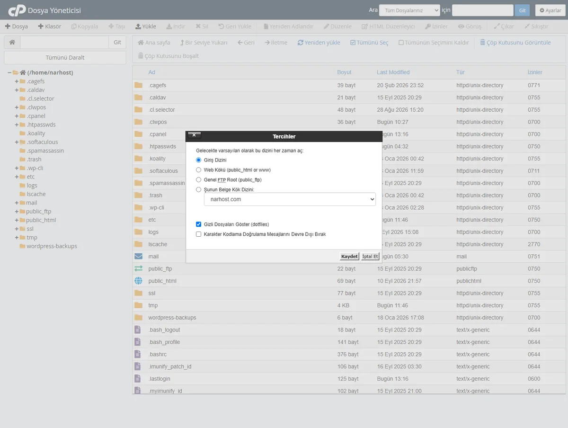Click Tümünün Seçimini Kaldır
The image size is (568, 428).
pyautogui.click(x=434, y=43)
